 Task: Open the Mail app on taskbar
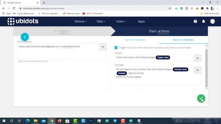pos(44,121)
